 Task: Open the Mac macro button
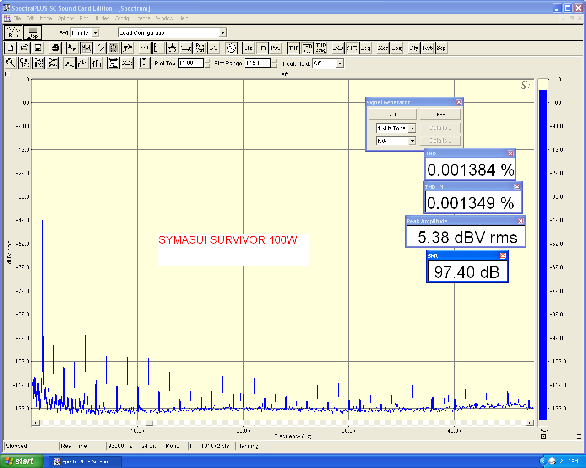coord(383,48)
